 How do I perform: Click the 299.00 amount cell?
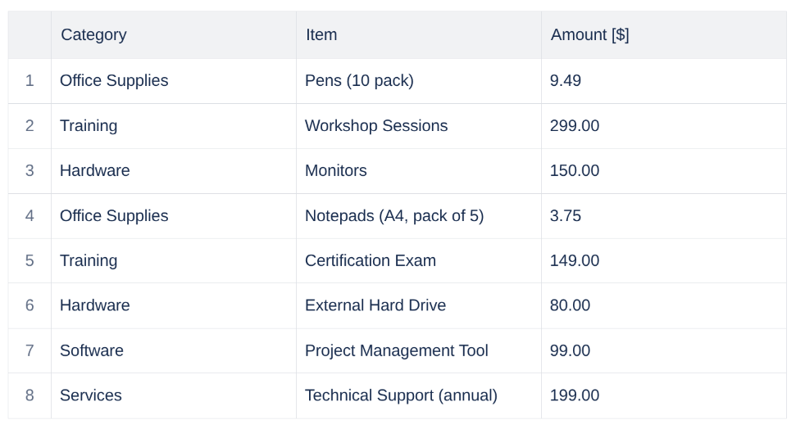pyautogui.click(x=575, y=125)
